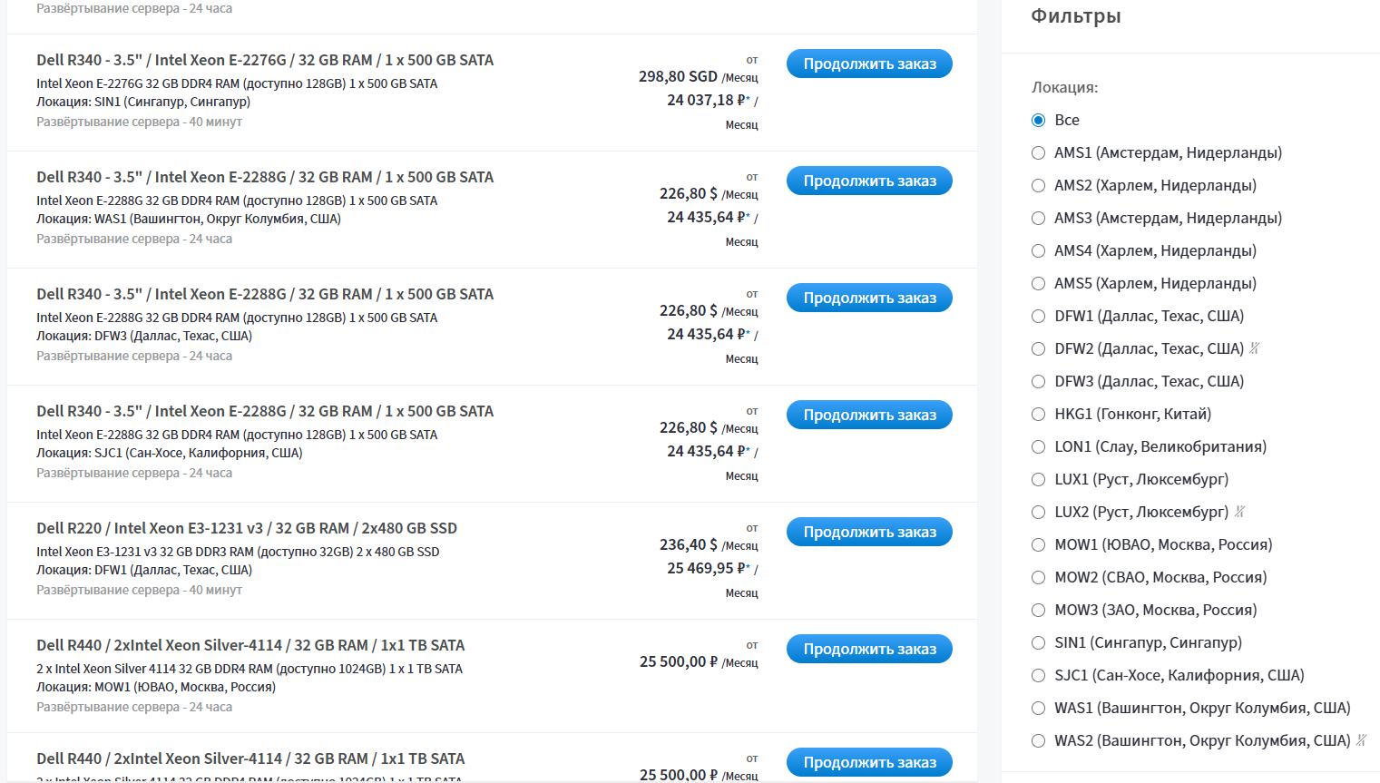1380x783 pixels.
Task: Open Dell R340 E-2288G title in DFW3 row
Action: 265,294
